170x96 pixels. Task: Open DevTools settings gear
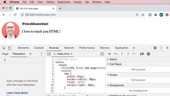[x=155, y=48]
